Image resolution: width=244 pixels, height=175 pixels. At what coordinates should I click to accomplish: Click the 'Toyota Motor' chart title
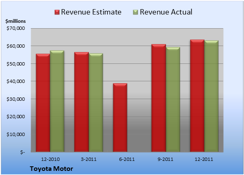(x=51, y=169)
